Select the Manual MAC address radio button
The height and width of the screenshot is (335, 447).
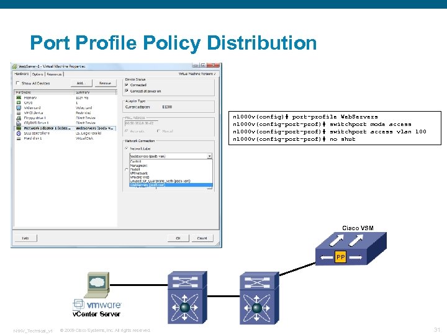tap(159, 131)
